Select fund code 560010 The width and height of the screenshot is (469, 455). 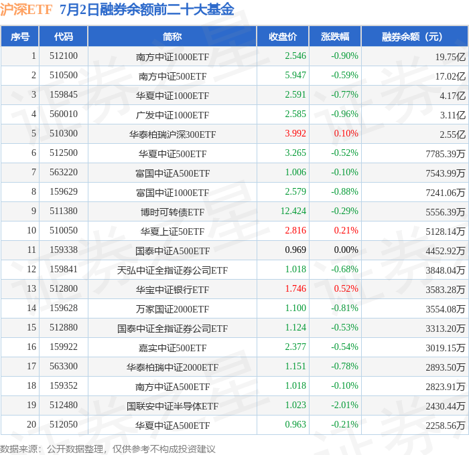64,114
